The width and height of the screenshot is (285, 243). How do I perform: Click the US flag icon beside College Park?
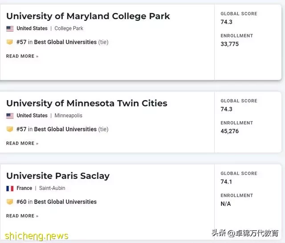tap(10, 28)
